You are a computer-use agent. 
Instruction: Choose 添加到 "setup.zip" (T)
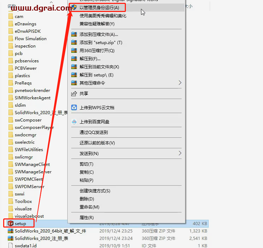tap(101, 43)
